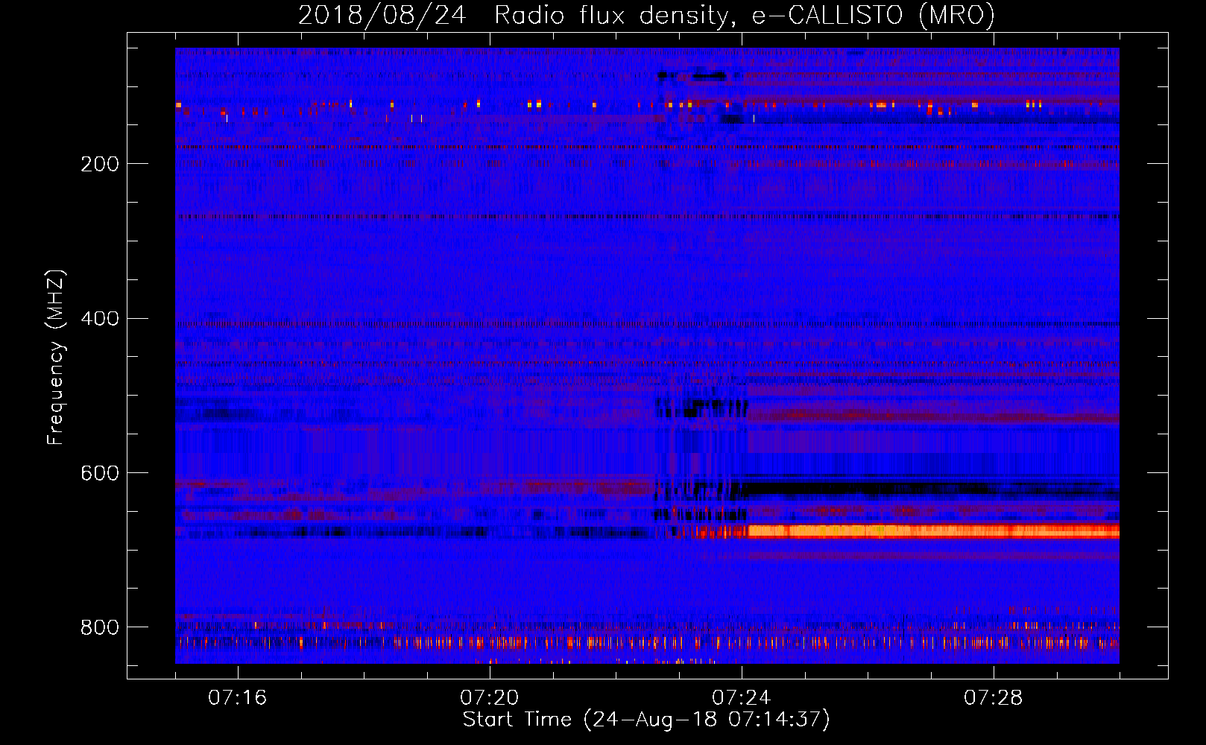The image size is (1206, 745).
Task: Click the 07:20 time tick label
Action: click(489, 698)
